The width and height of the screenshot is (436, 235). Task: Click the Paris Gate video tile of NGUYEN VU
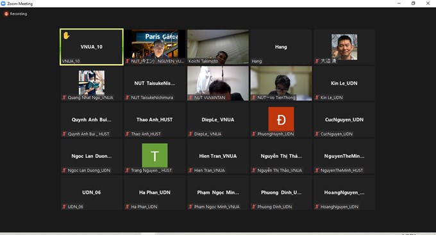(155, 47)
